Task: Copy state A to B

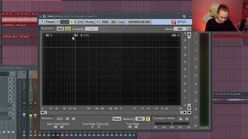Action: click(x=80, y=22)
